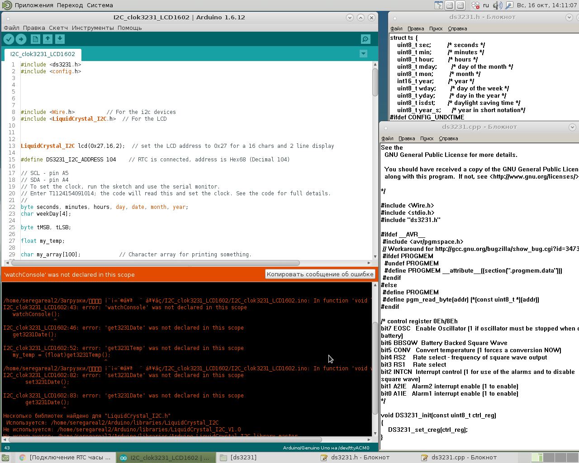Open a sketch with the up-arrow icon
This screenshot has width=579, height=463.
(x=47, y=39)
